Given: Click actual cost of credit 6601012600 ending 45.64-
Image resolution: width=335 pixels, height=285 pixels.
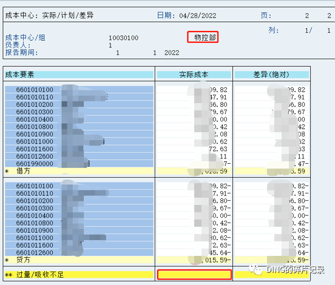Looking at the screenshot, I should pos(220,252).
